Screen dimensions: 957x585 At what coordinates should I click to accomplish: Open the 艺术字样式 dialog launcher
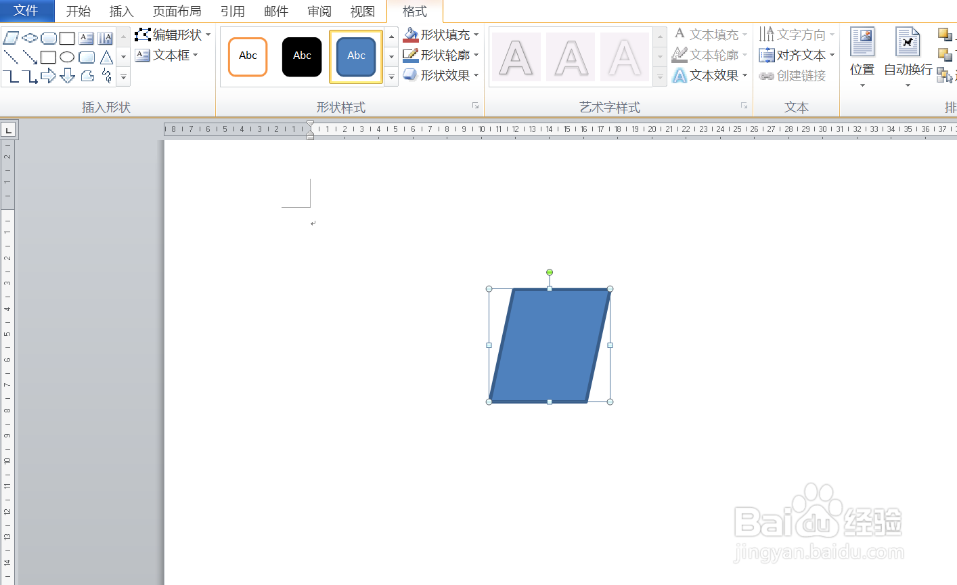[744, 106]
